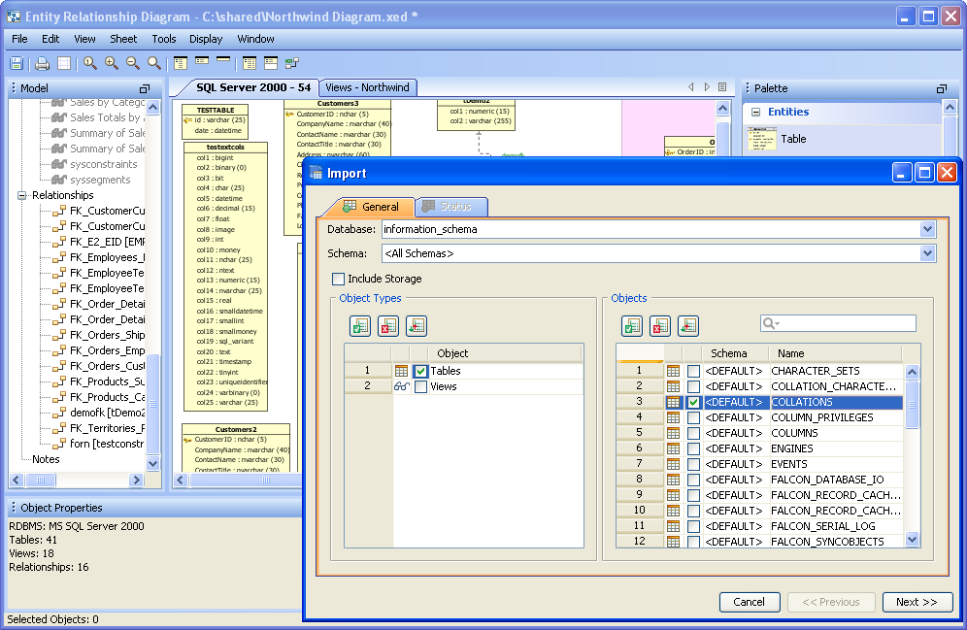Screen dimensions: 967x630
Task: Select the FALCON_SERIAL_LOG row name
Action: coord(823,526)
